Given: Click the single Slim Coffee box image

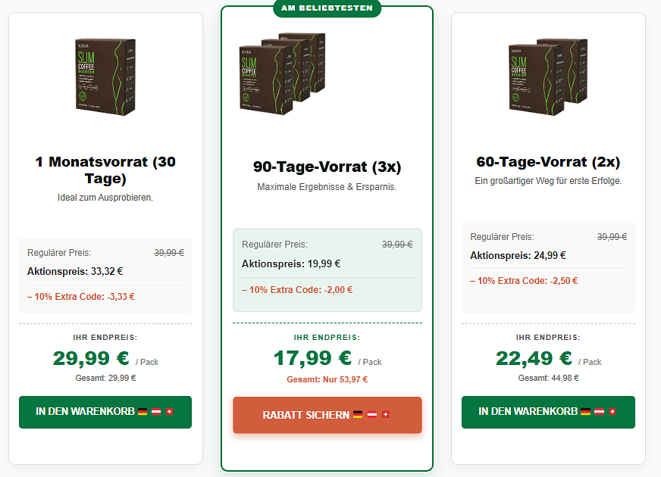Looking at the screenshot, I should pos(105,77).
